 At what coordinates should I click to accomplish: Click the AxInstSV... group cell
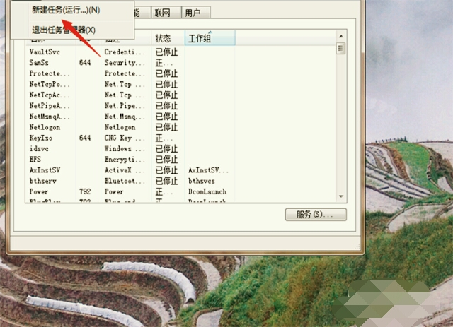pos(208,170)
